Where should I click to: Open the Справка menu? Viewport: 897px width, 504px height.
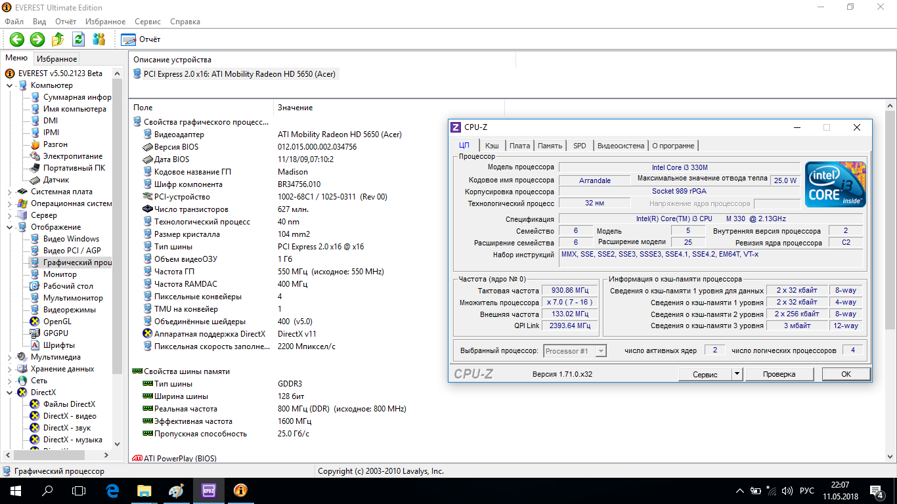tap(185, 22)
